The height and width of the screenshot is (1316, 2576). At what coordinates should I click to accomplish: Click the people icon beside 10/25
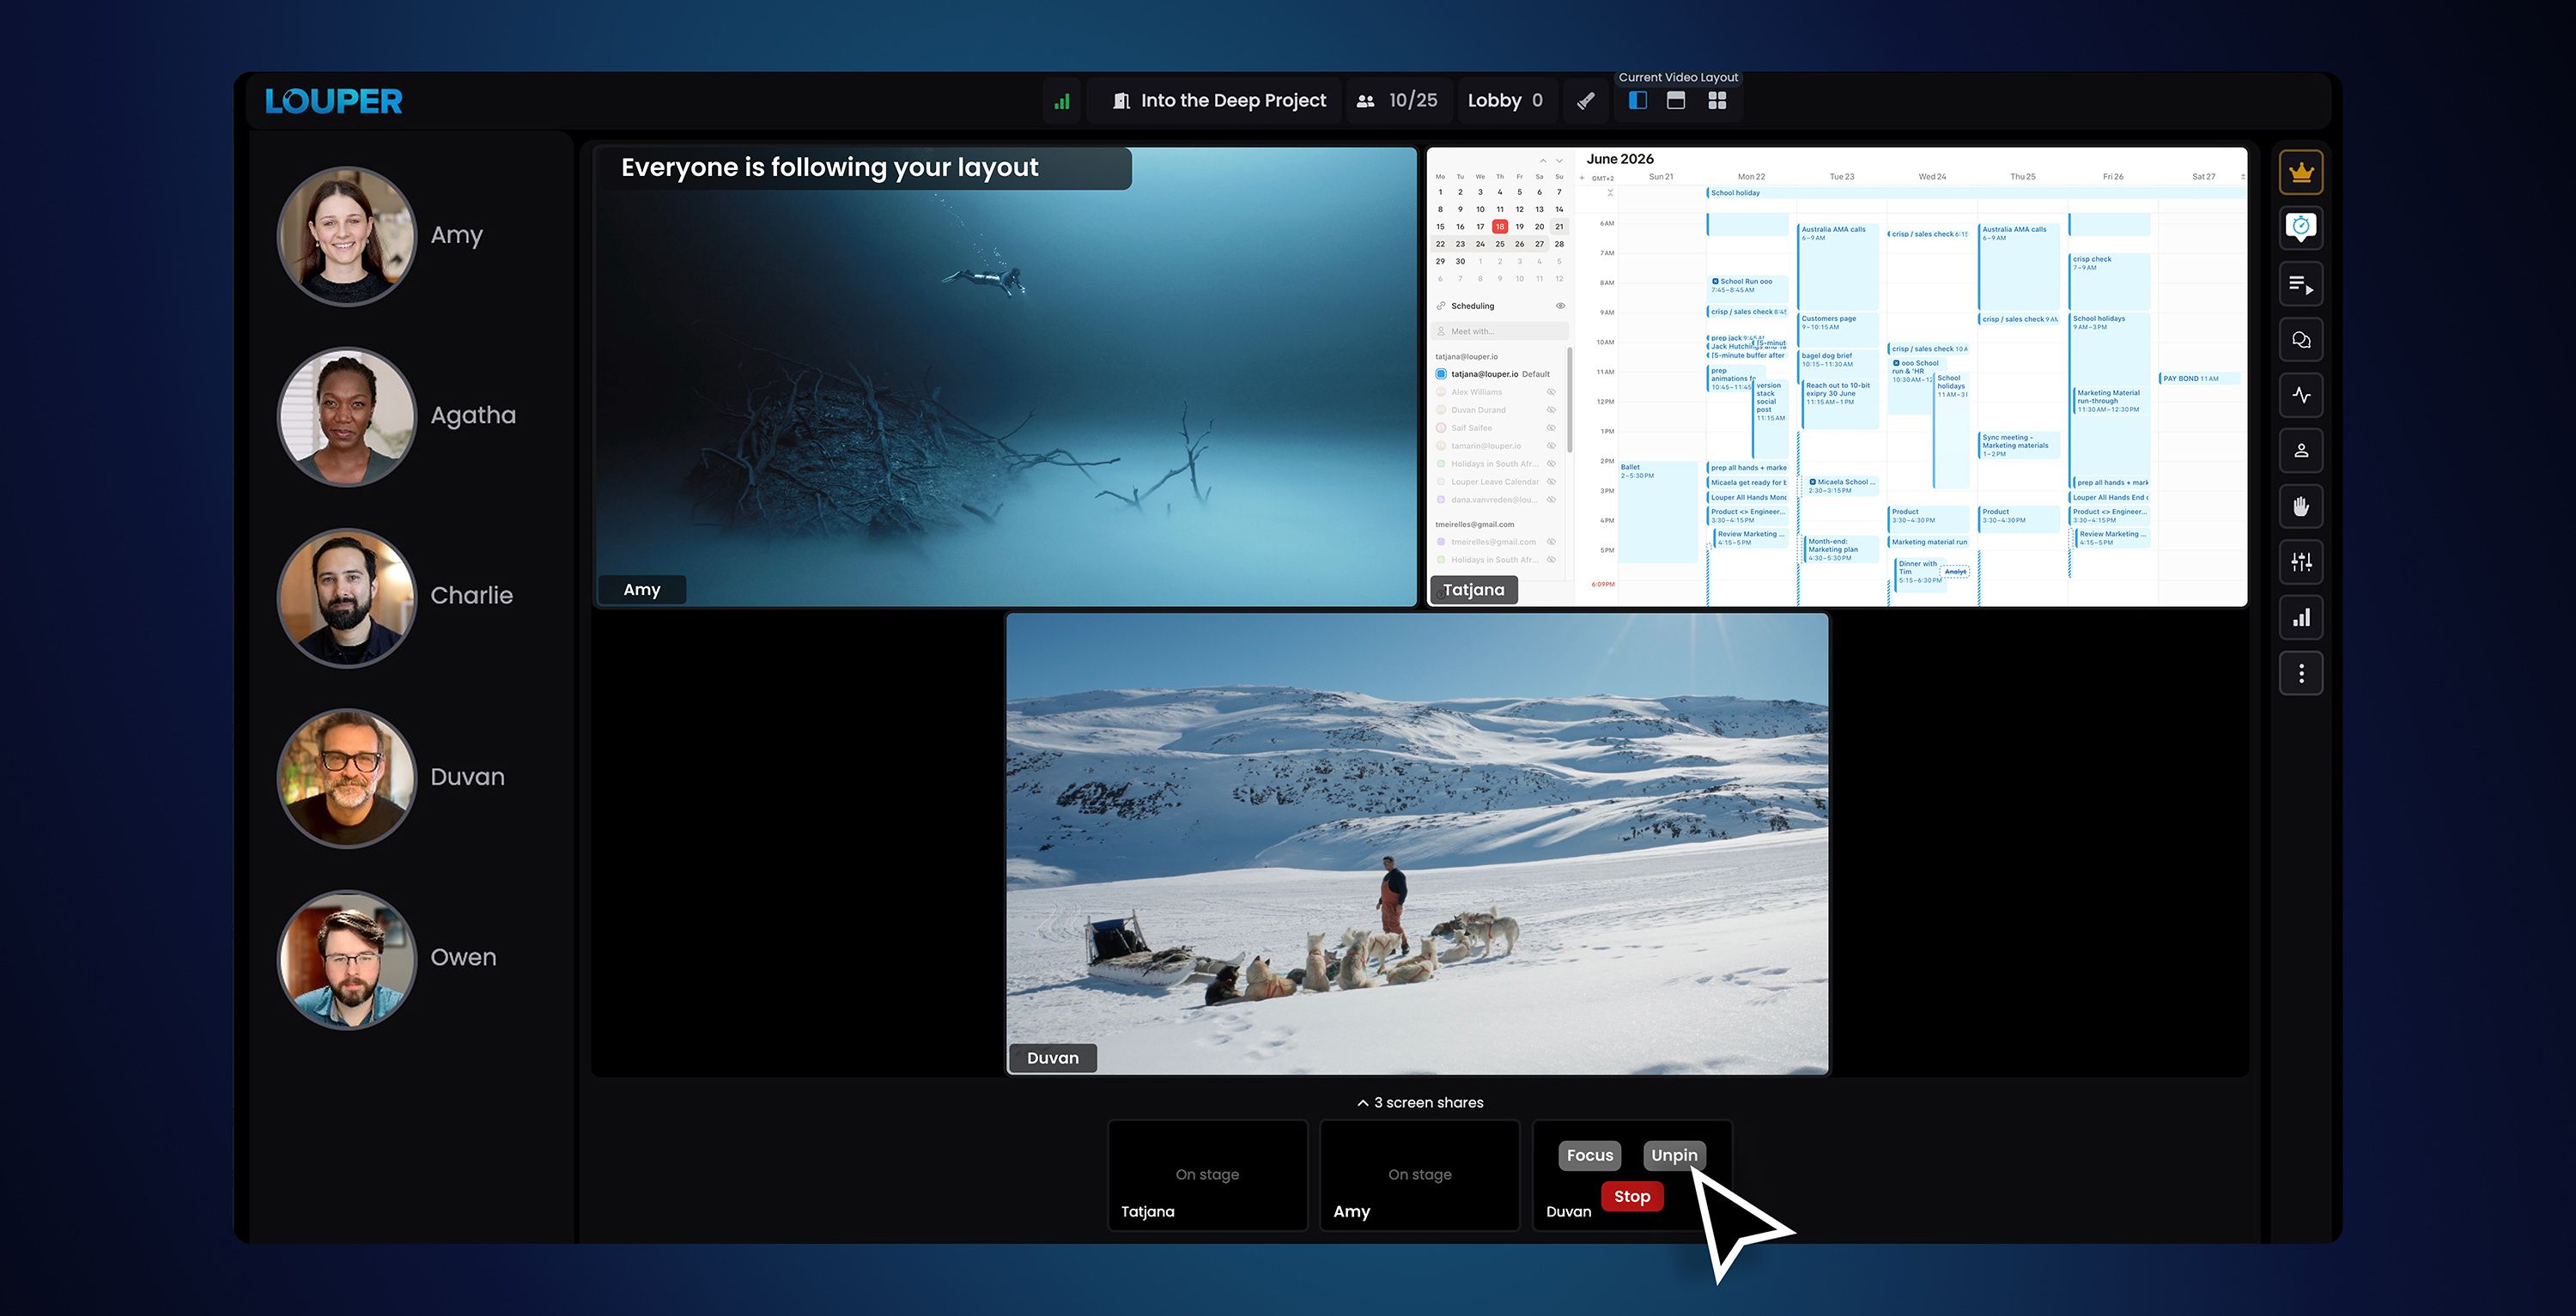pos(1365,101)
